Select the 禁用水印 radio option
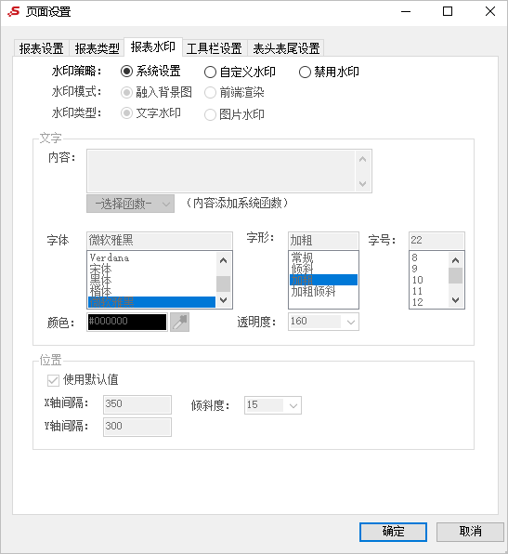 click(x=329, y=73)
